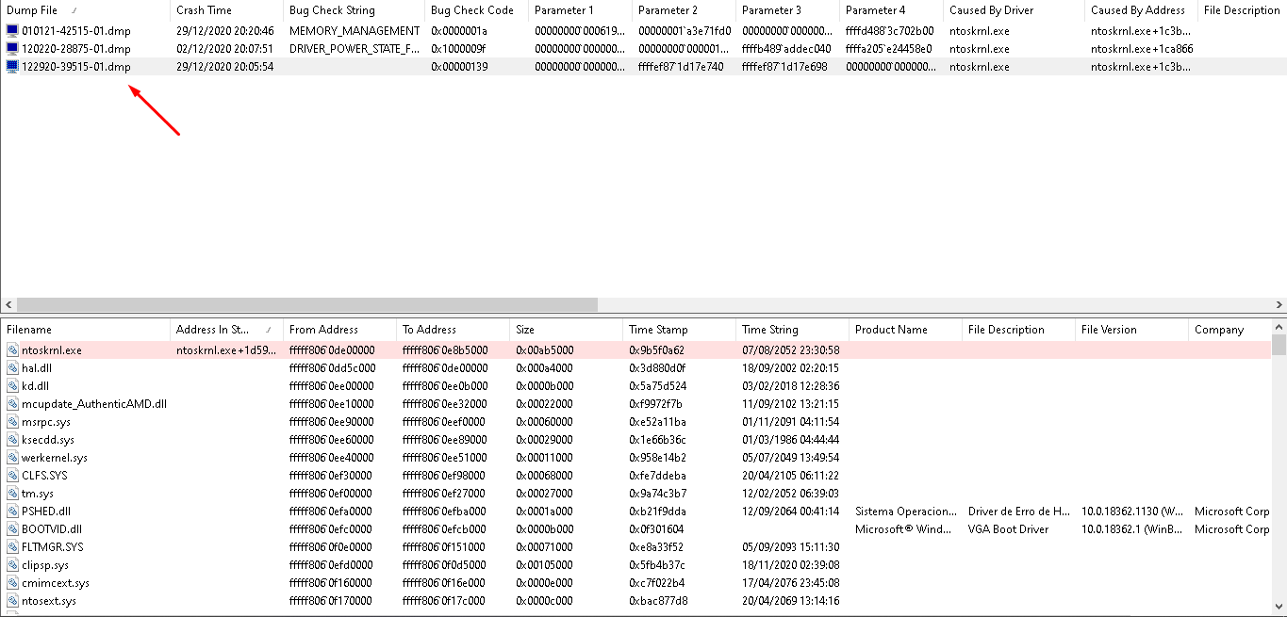
Task: Choose the BOOTVID.dll file icon
Action: pyautogui.click(x=12, y=529)
